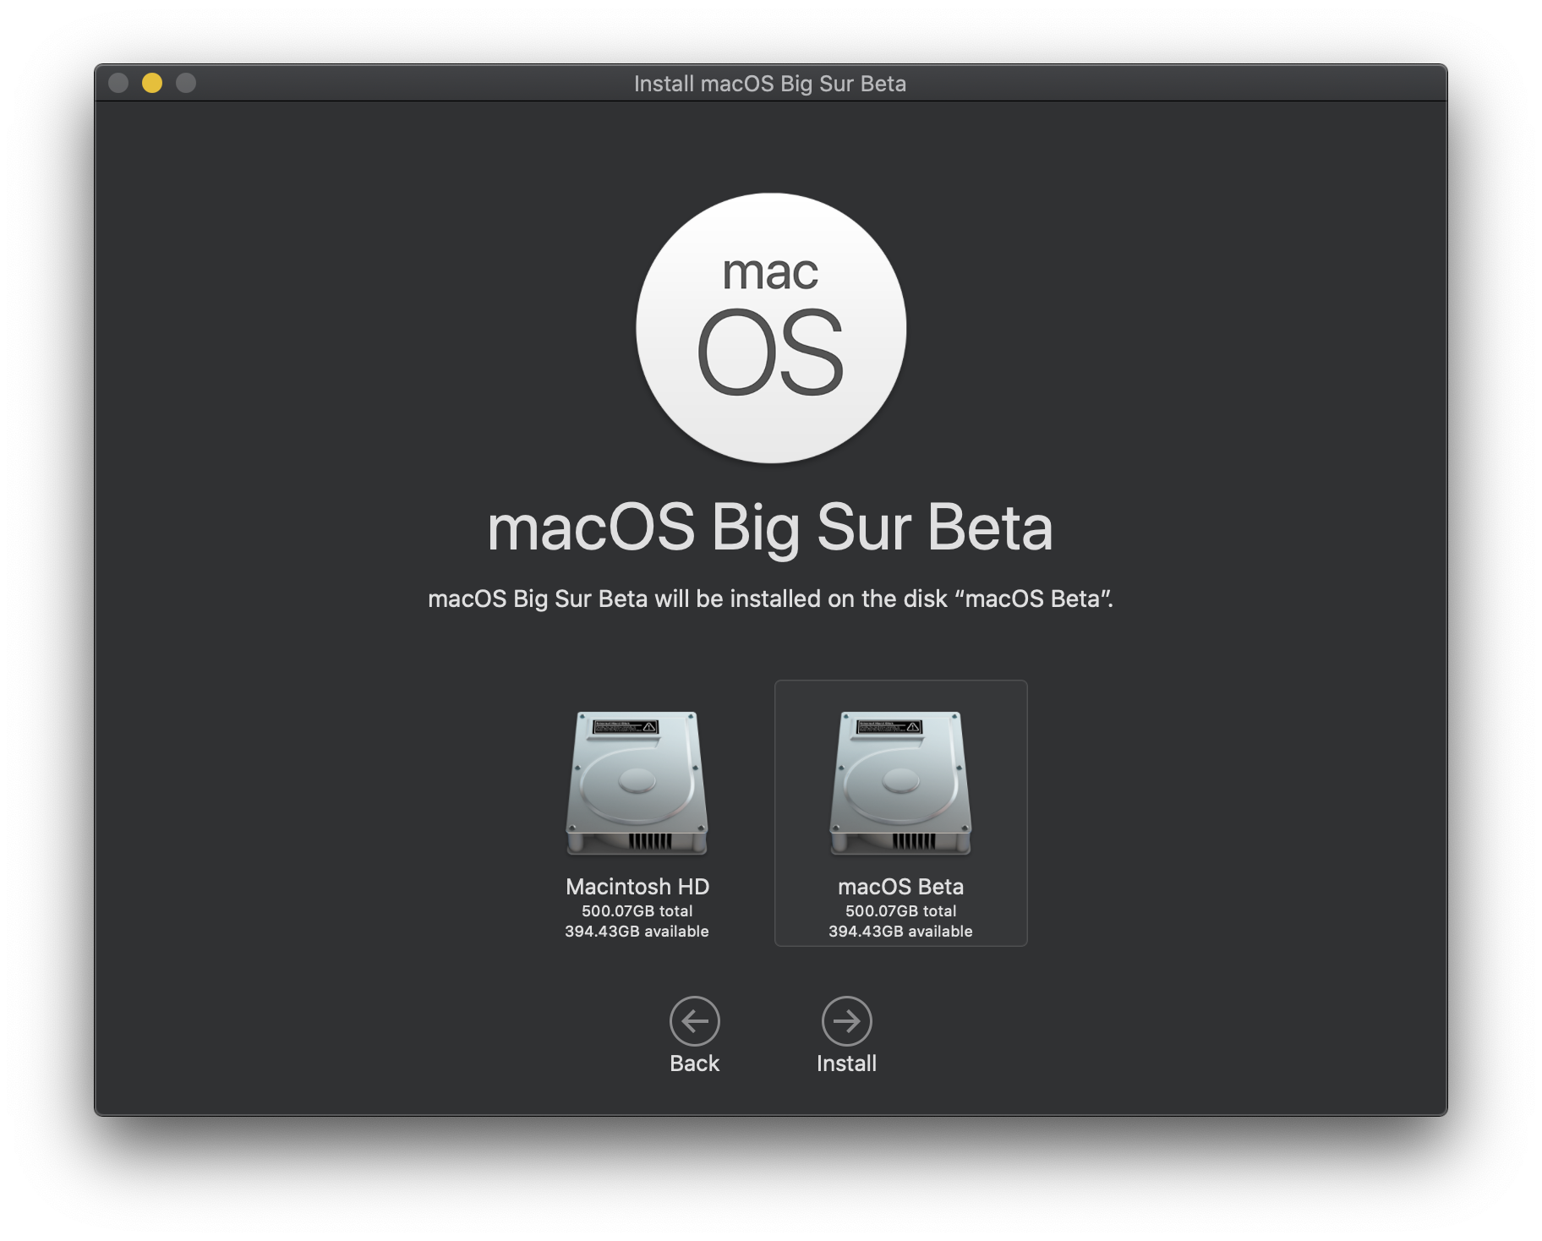
Task: Click the Install arrow circle icon
Action: 846,1021
